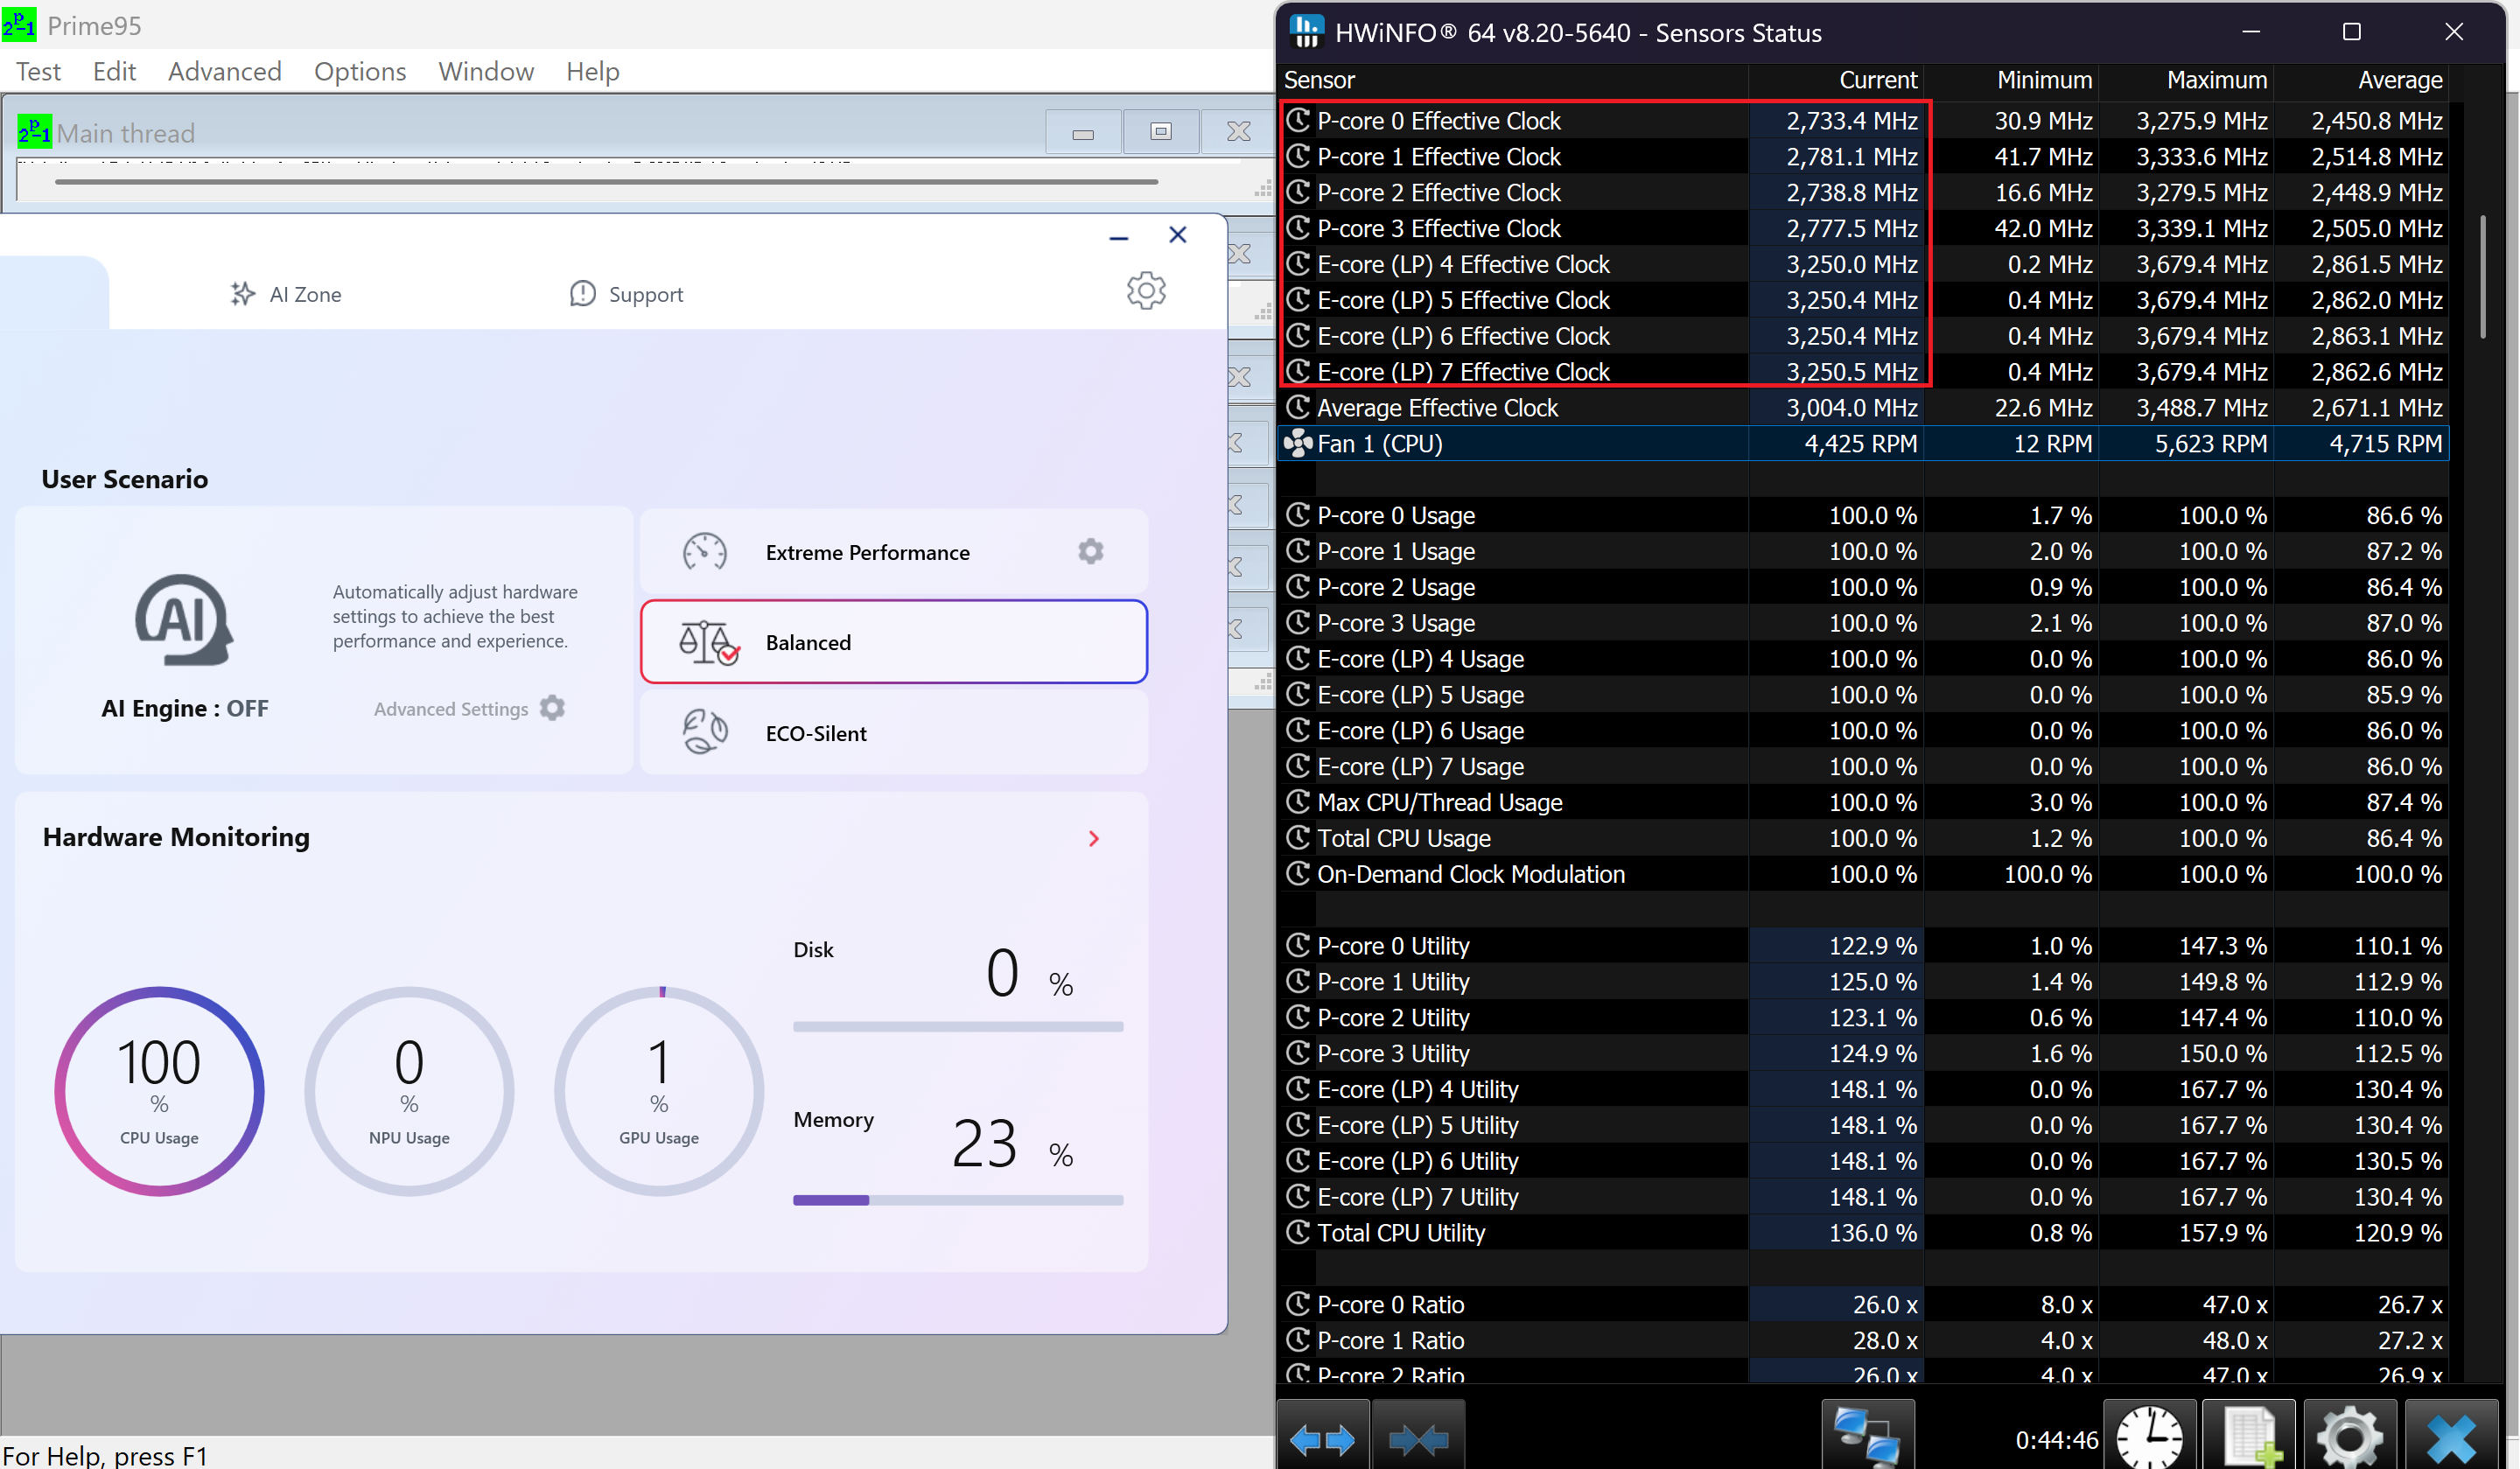Click the Support chat bubble icon
2520x1469 pixels.
click(582, 293)
